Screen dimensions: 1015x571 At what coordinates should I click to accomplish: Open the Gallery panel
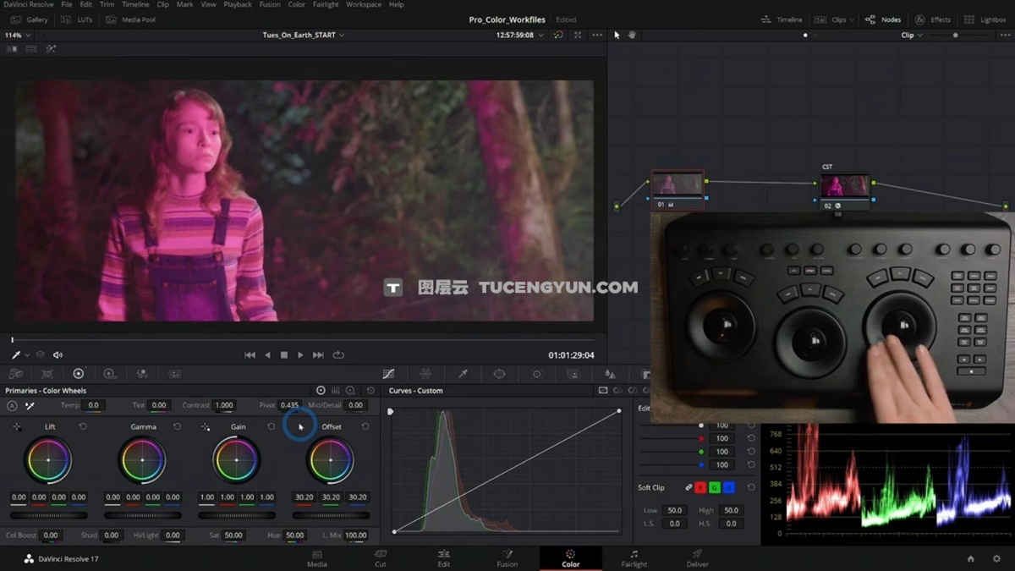[x=30, y=19]
